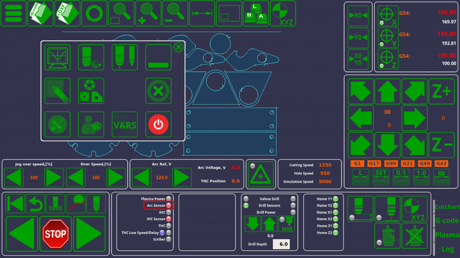Click the zoom in magnifier icon
The image size is (460, 258).
point(148,14)
